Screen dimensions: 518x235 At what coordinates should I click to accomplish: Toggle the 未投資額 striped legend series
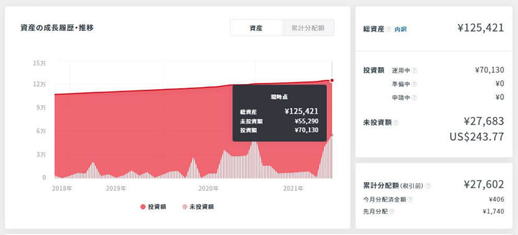197,207
